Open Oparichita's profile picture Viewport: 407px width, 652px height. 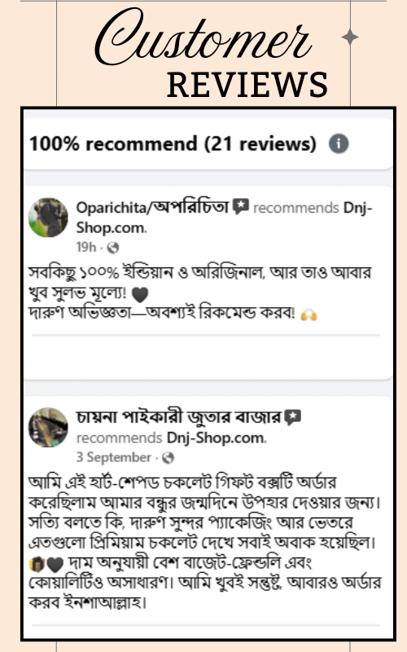coord(48,218)
